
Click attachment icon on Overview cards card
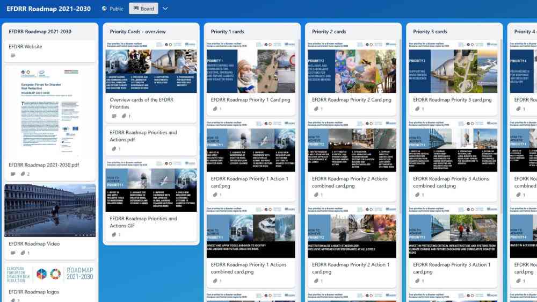click(x=124, y=116)
